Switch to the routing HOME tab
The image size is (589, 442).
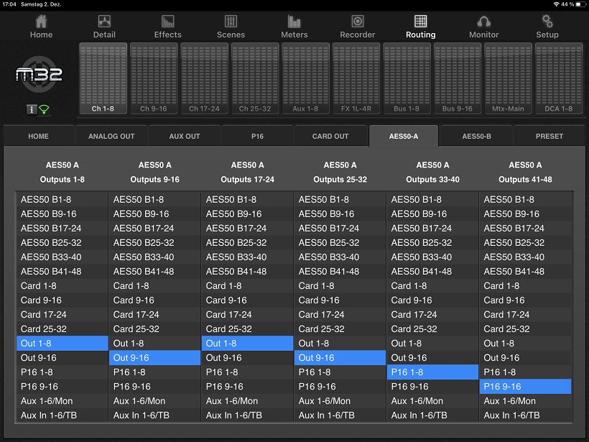pyautogui.click(x=38, y=136)
